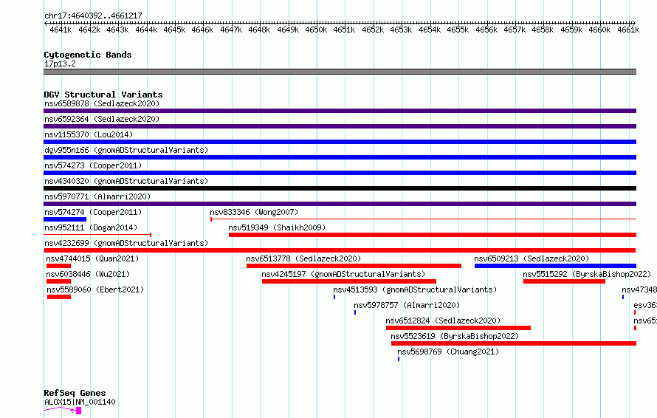This screenshot has height=418, width=657.
Task: Click nsv5970771 (Almarri2020) label
Action: point(97,196)
